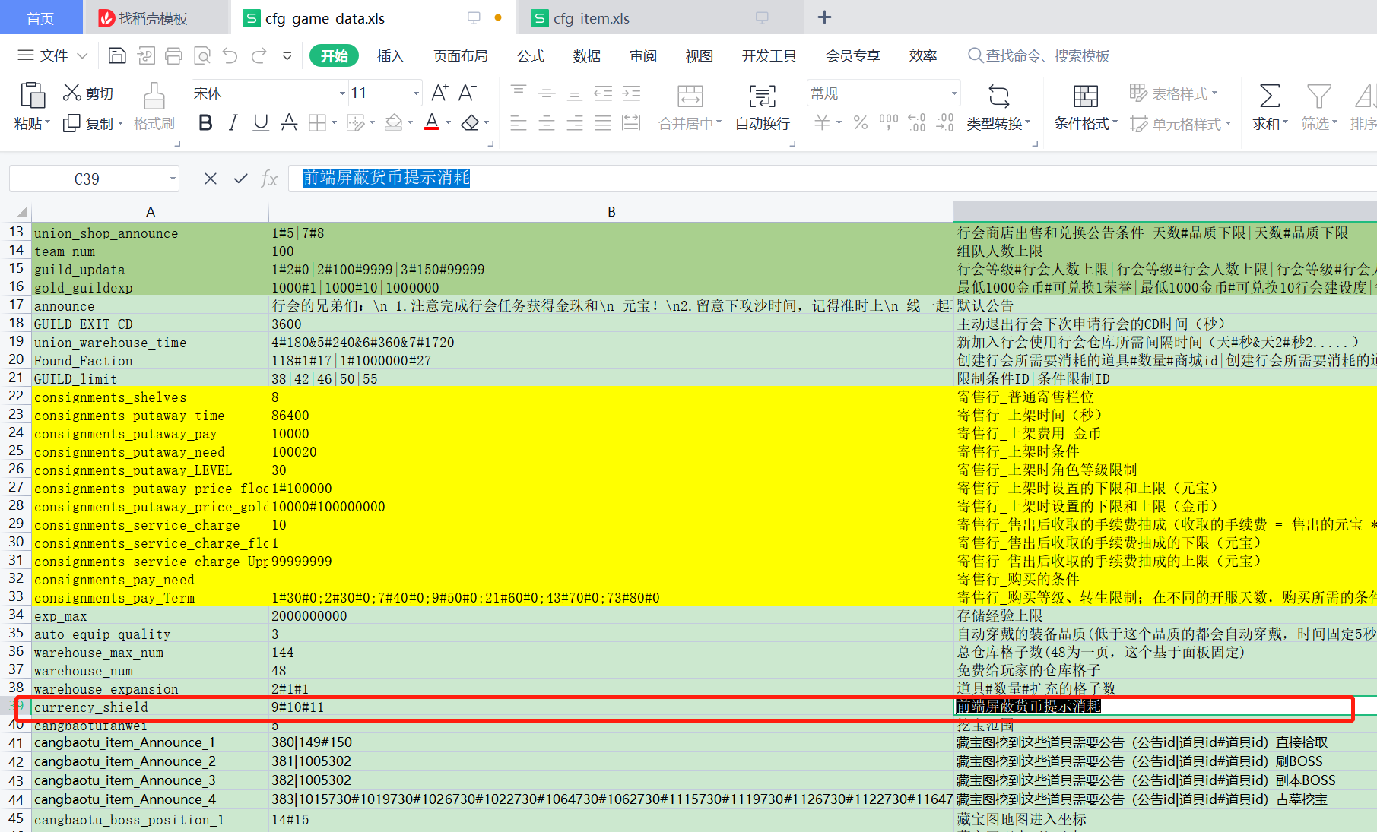Click the Print icon in quick toolbar

pos(173,55)
